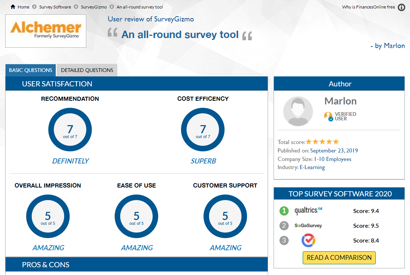Image resolution: width=410 pixels, height=275 pixels.
Task: Select the Qualtrics logo
Action: click(308, 211)
